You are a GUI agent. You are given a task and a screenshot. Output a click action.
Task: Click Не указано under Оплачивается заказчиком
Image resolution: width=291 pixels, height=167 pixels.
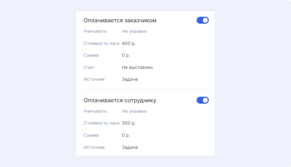tap(134, 31)
